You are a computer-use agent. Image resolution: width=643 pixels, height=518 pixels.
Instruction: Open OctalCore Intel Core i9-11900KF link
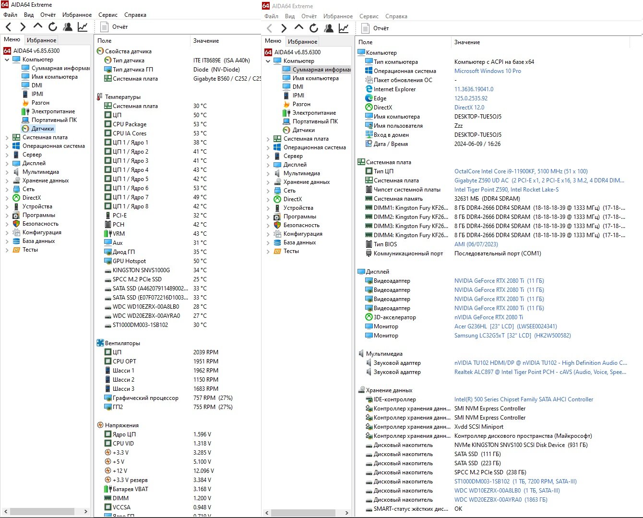point(521,171)
